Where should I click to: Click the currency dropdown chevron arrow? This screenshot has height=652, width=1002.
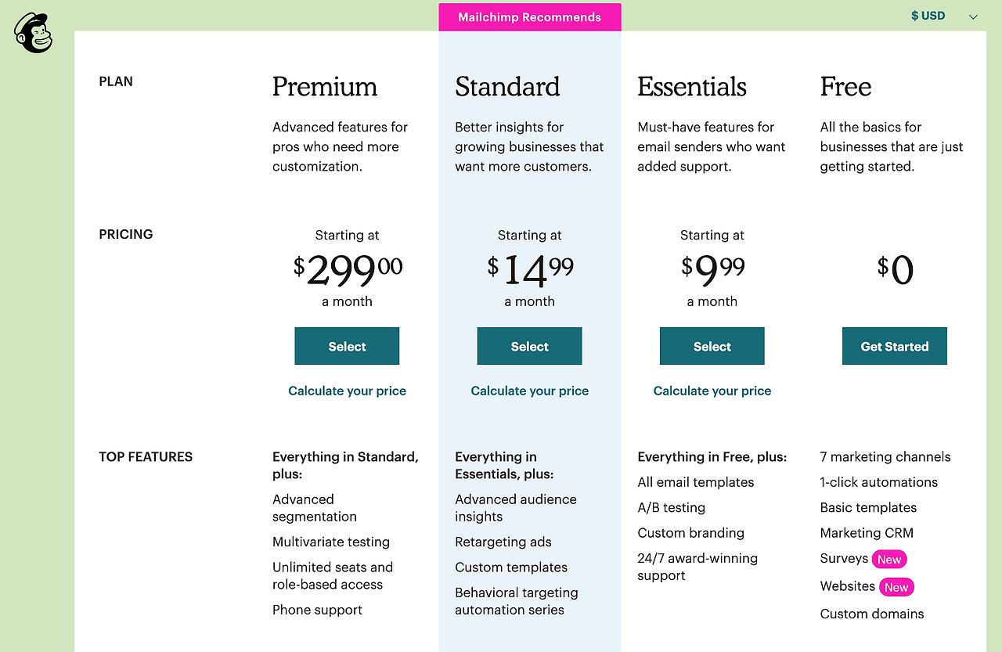click(973, 16)
